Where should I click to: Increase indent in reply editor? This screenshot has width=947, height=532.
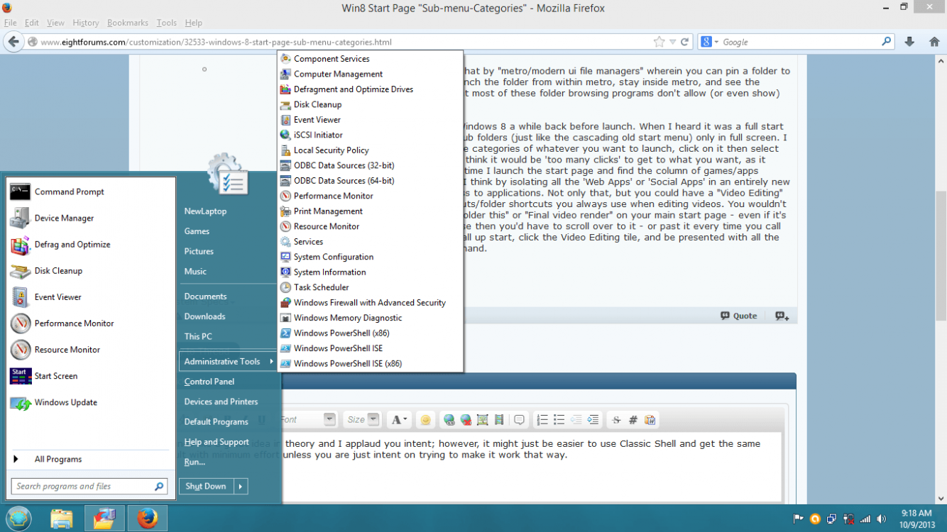pos(593,420)
